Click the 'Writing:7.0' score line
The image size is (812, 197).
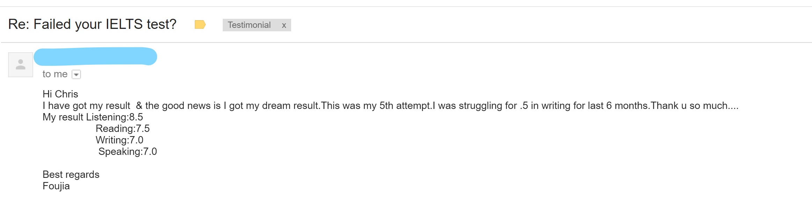119,140
